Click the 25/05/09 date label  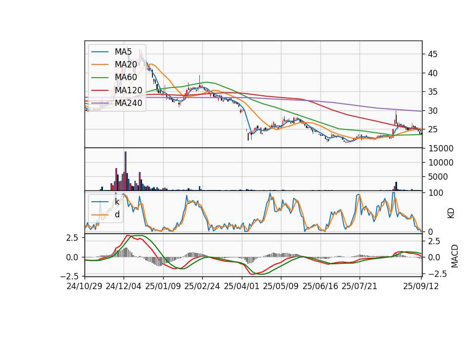(281, 286)
